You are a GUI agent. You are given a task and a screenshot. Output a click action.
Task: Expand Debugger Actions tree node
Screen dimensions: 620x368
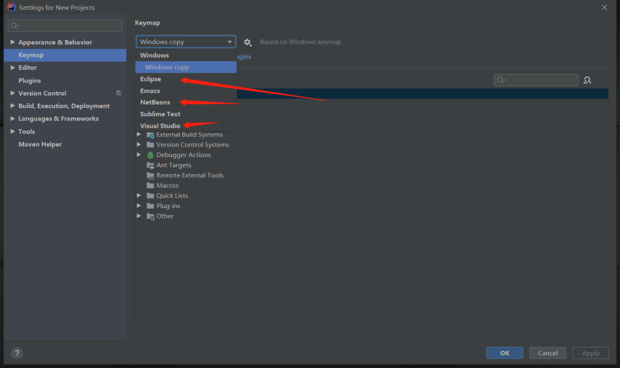tap(139, 155)
